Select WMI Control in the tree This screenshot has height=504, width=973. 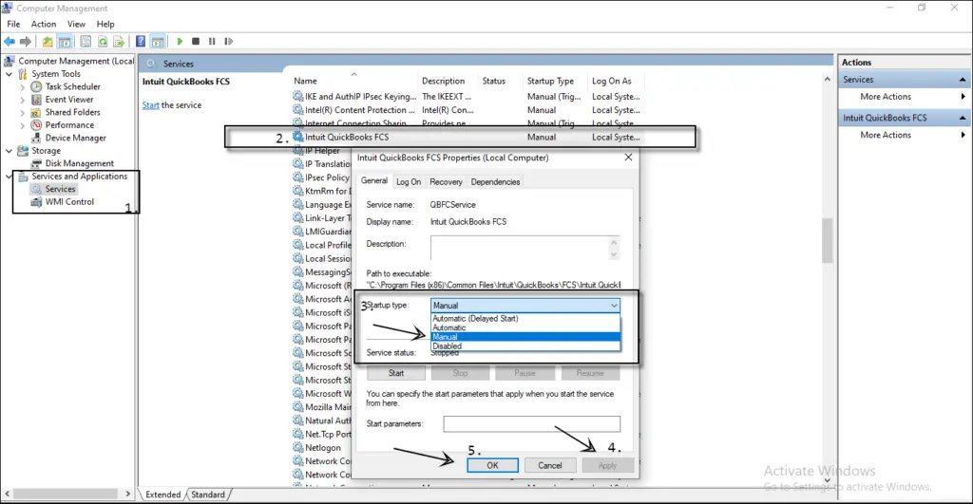click(69, 201)
